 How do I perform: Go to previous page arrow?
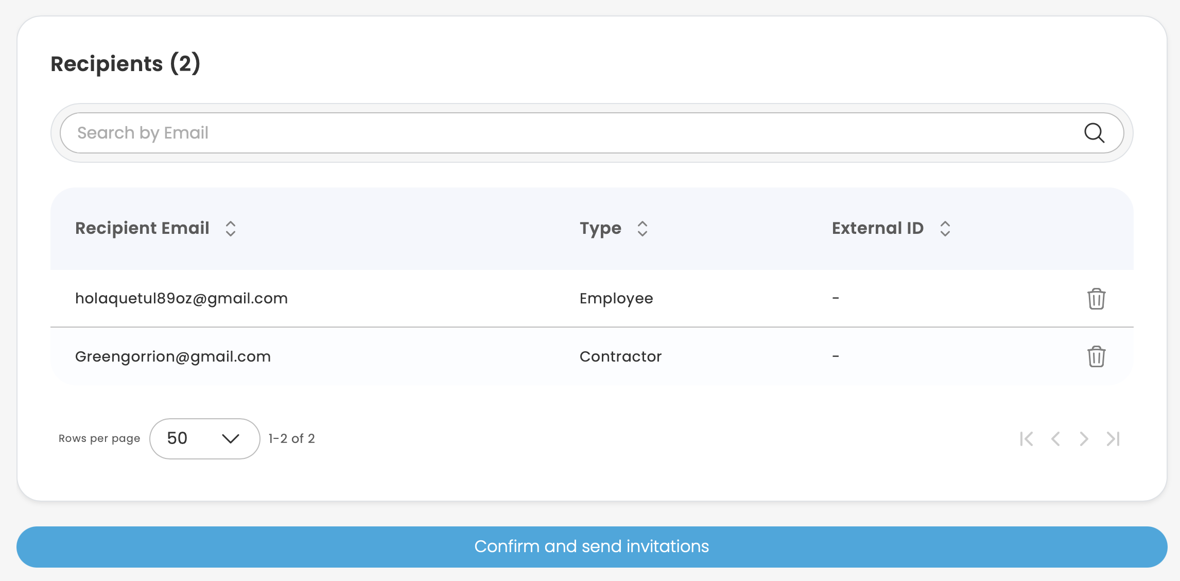(1055, 439)
